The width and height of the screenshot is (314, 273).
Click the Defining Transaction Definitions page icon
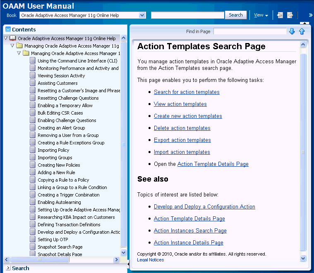32,224
